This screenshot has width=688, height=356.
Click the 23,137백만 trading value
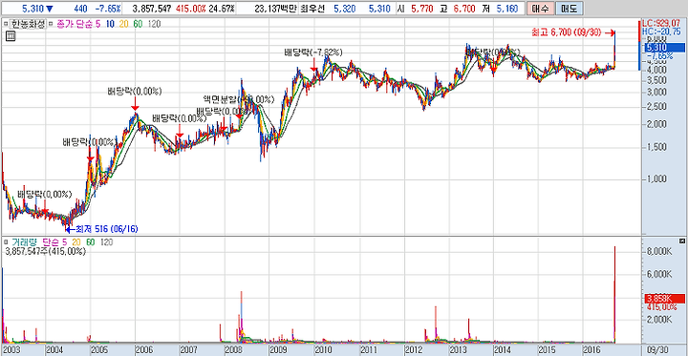[275, 9]
